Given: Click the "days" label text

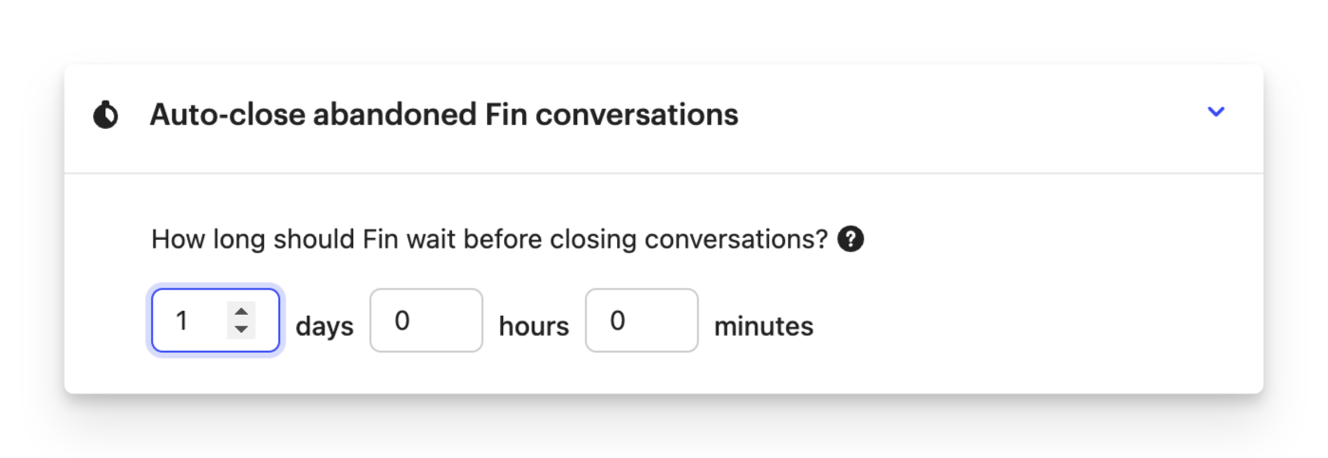Looking at the screenshot, I should (325, 326).
